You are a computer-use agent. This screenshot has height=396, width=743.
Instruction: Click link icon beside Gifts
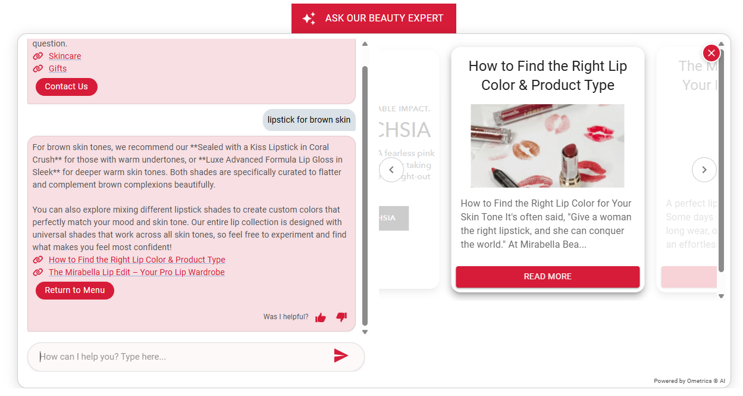38,68
